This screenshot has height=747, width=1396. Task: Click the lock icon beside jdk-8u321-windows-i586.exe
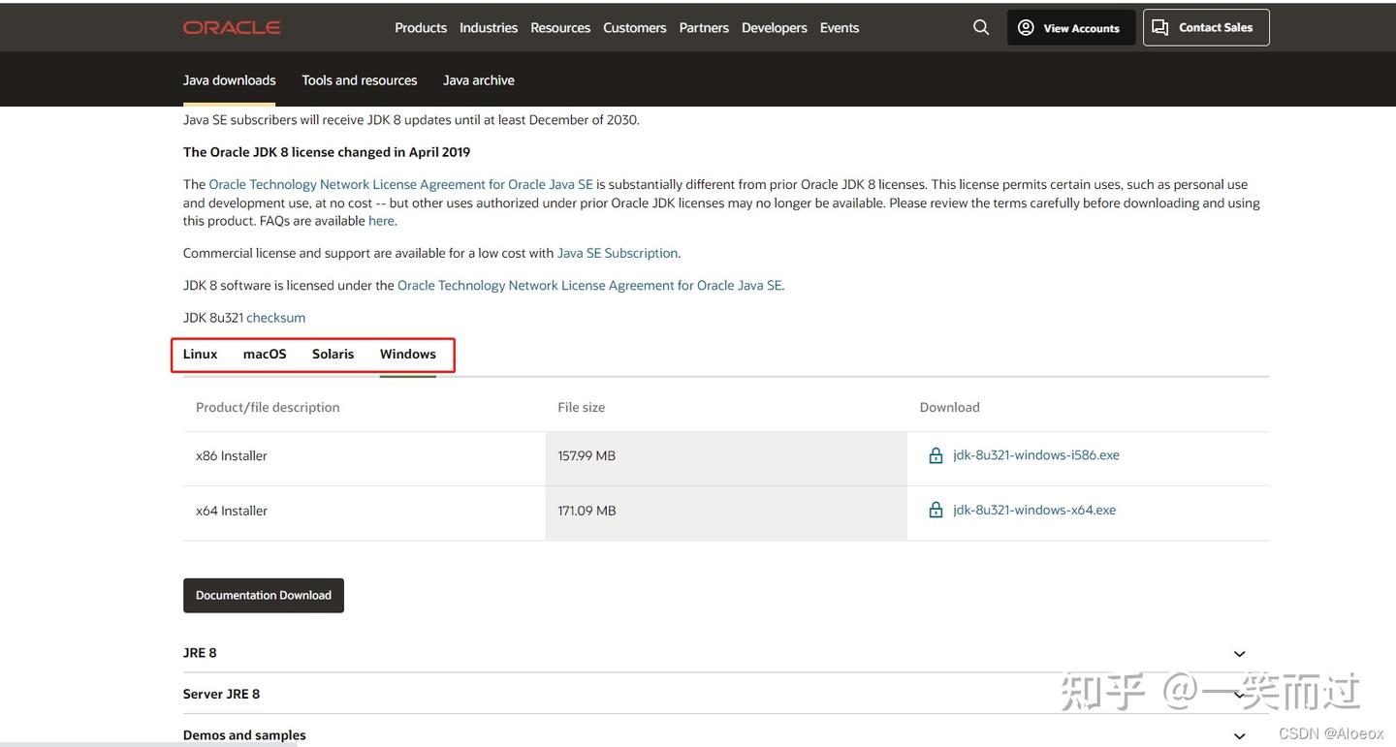[934, 453]
